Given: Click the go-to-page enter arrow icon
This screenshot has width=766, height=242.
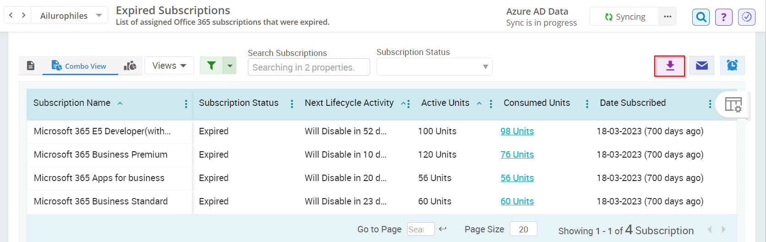Looking at the screenshot, I should pos(443,229).
